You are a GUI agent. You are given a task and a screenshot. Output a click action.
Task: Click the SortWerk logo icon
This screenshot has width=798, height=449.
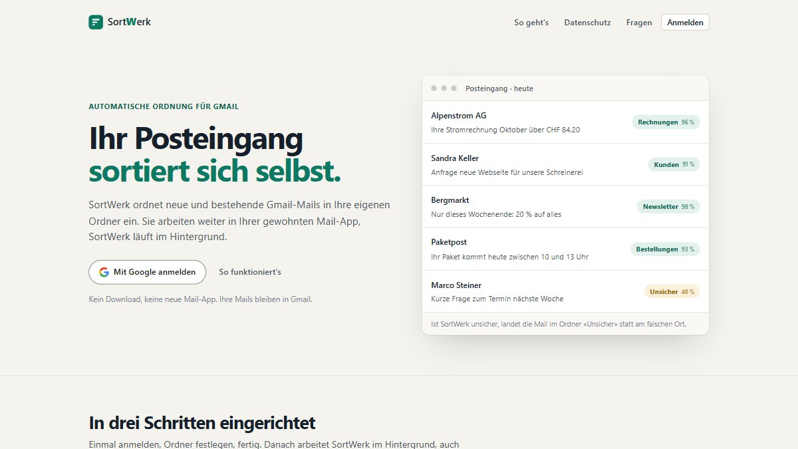(96, 22)
